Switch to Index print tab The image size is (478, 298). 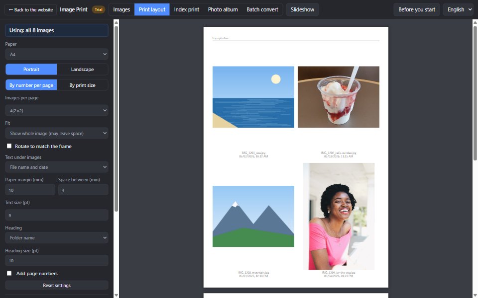[x=187, y=10]
